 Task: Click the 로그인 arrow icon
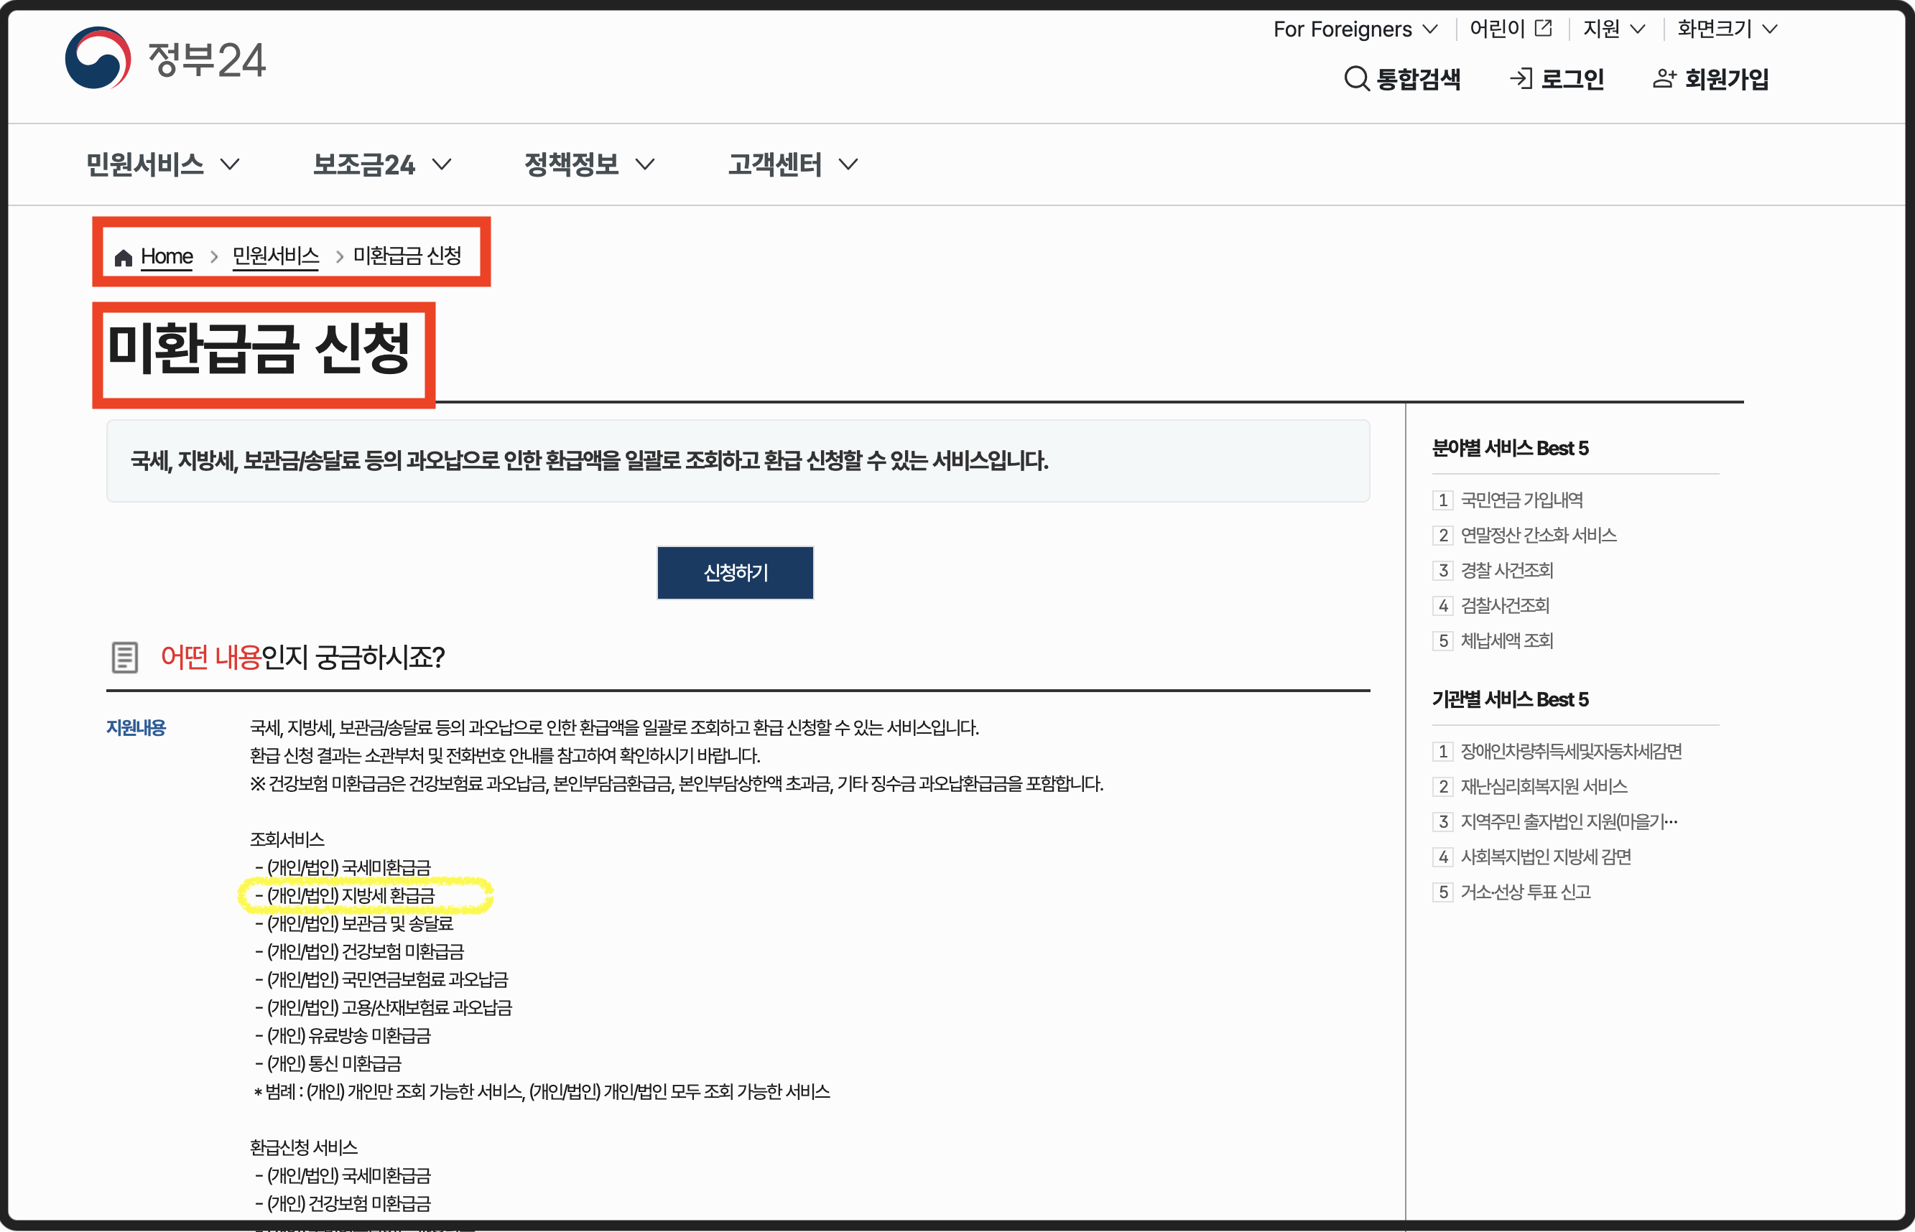click(1521, 78)
